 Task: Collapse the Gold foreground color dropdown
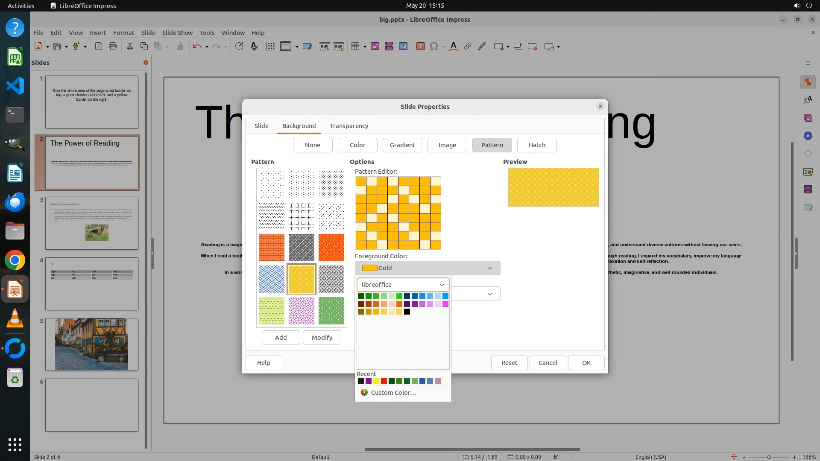click(x=489, y=268)
